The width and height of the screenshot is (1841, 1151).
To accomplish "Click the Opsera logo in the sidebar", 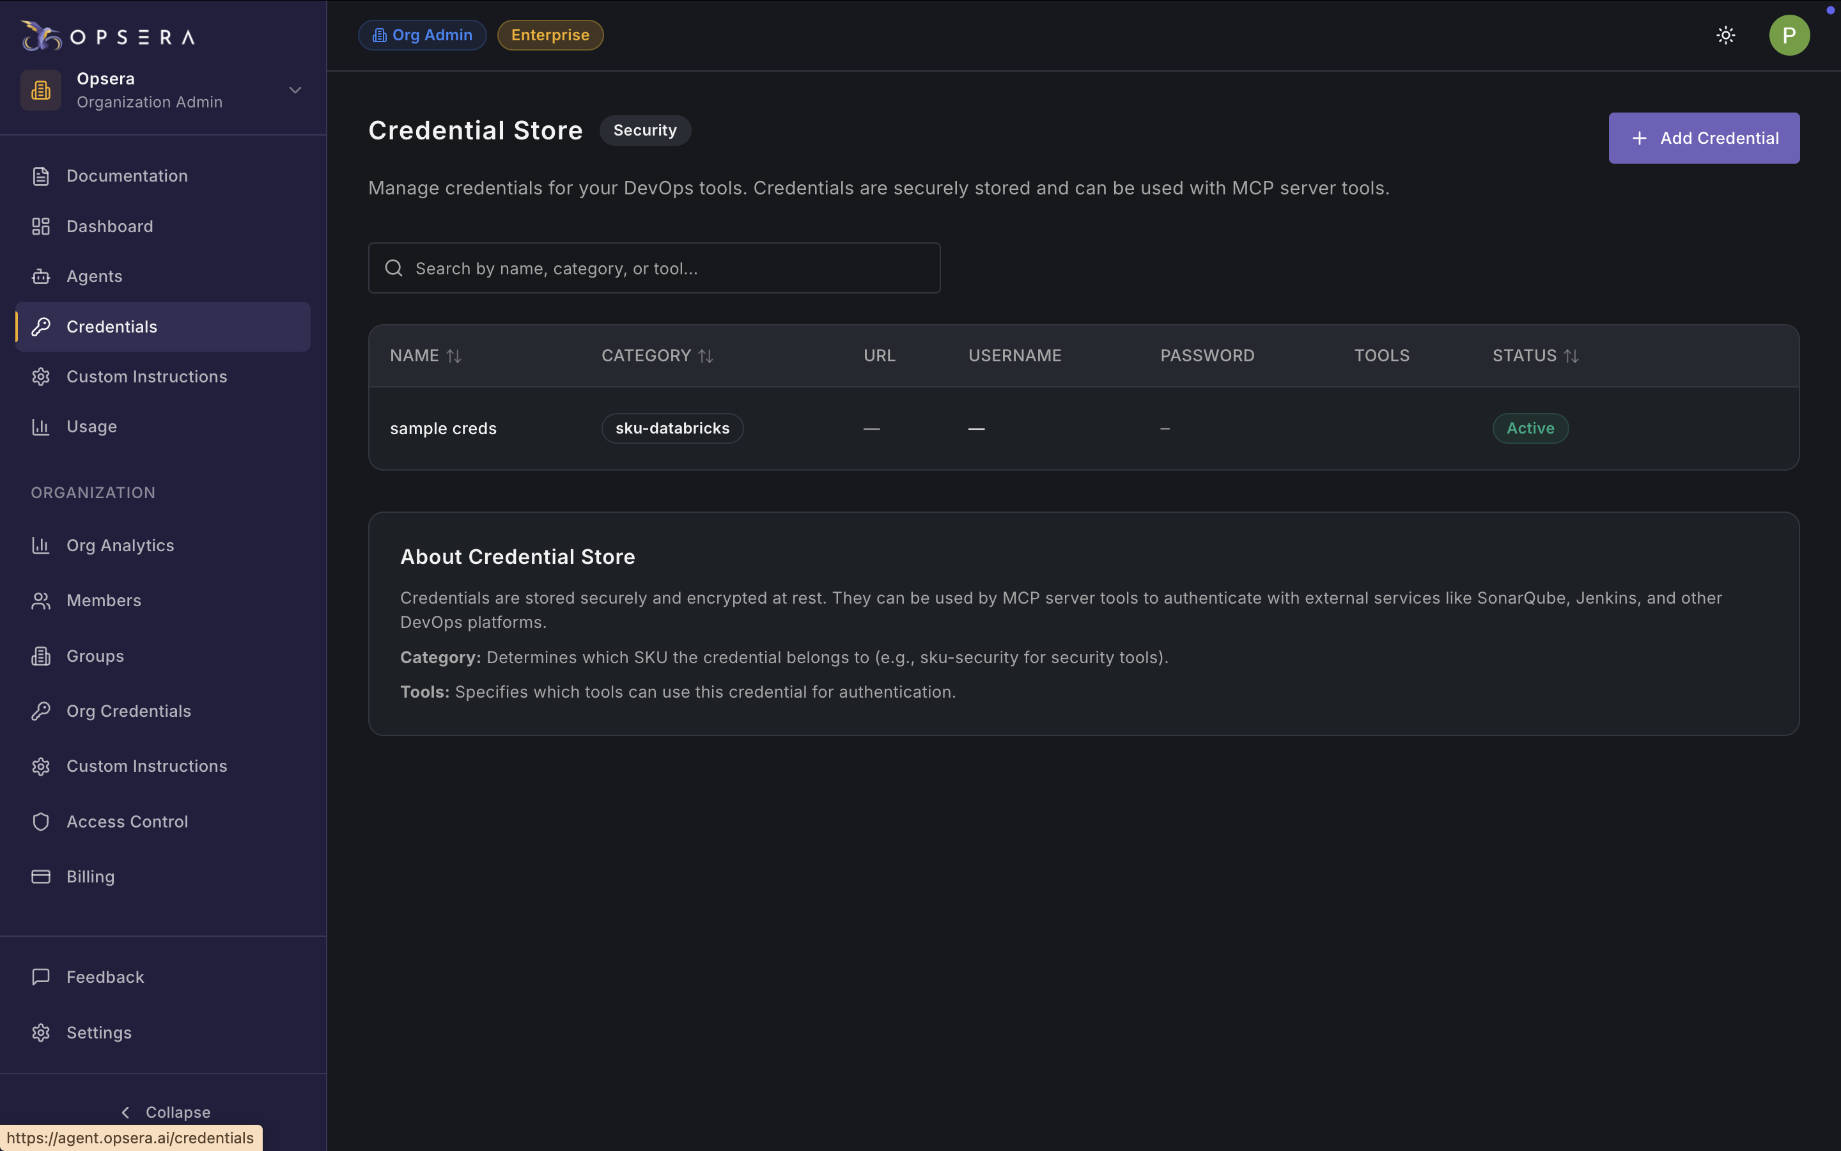I will tap(108, 36).
